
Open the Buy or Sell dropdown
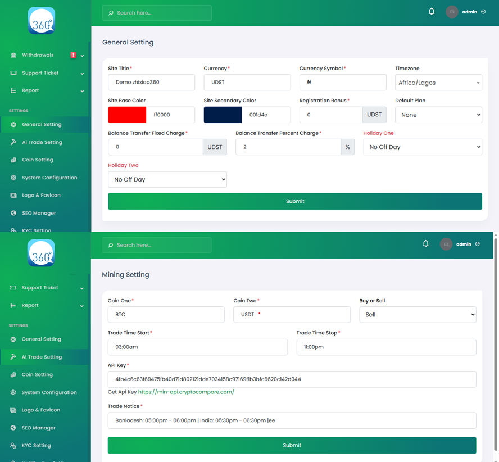coord(418,315)
